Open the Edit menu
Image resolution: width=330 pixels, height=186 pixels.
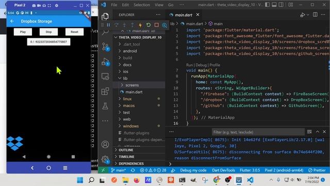[x=125, y=5]
